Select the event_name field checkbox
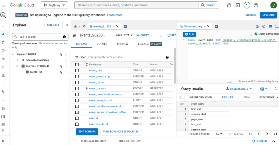 [x=77, y=83]
